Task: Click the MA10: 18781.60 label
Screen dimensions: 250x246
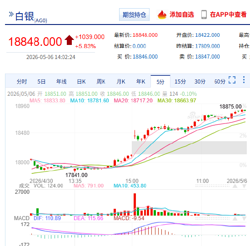Action: tap(90, 101)
